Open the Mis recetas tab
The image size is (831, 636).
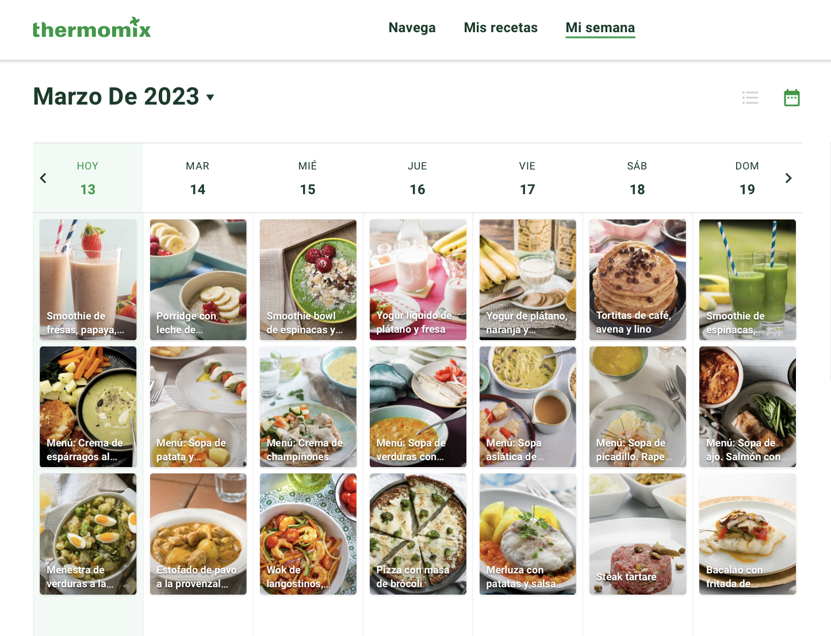(x=501, y=28)
